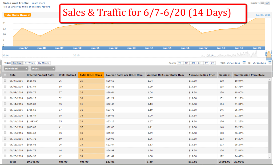Sort by Sessions column header
This screenshot has height=165, width=273.
pos(225,75)
